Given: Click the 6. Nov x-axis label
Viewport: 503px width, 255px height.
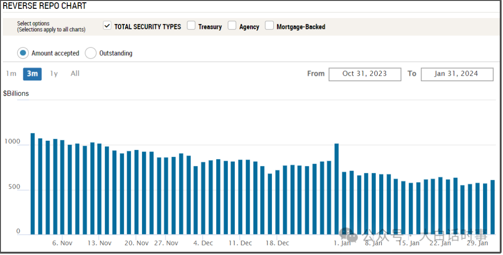Looking at the screenshot, I should click(x=62, y=243).
